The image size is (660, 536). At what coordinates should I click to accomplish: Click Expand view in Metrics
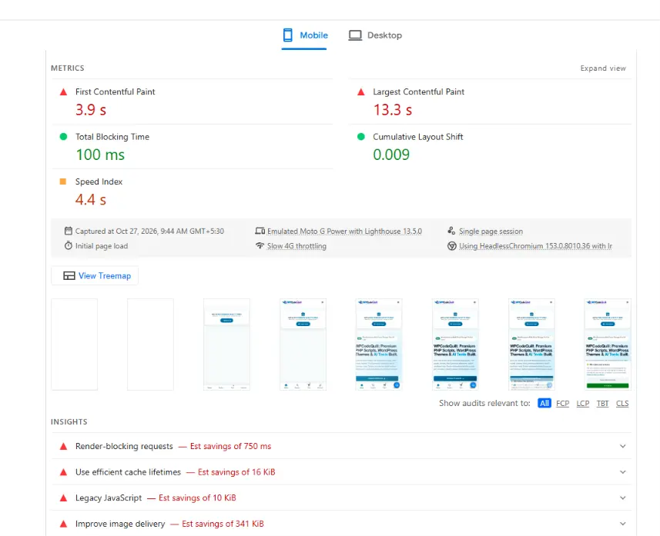(x=603, y=68)
